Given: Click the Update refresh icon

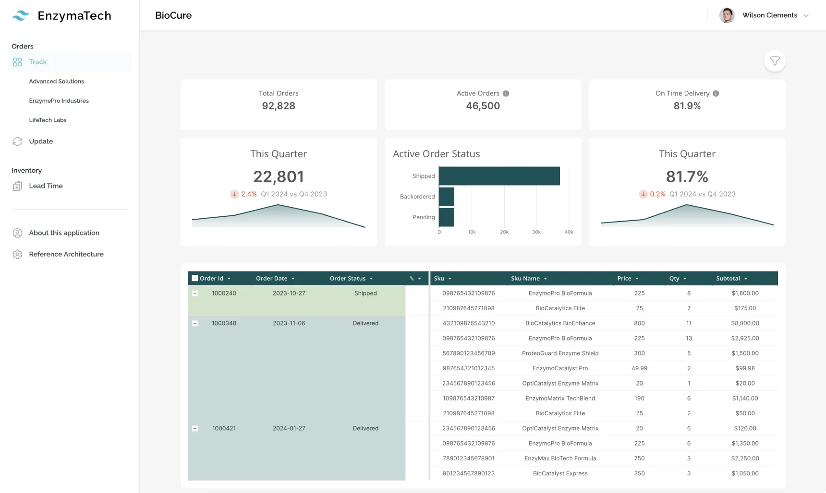Looking at the screenshot, I should click(17, 141).
